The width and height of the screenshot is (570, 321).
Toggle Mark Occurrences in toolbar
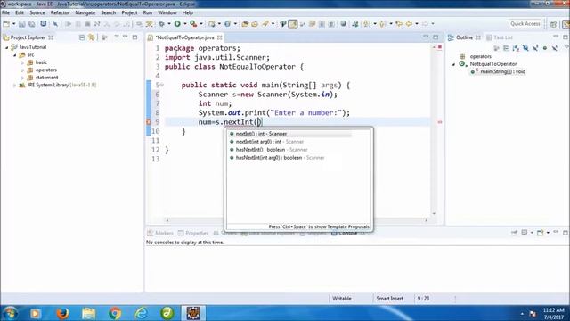click(293, 24)
